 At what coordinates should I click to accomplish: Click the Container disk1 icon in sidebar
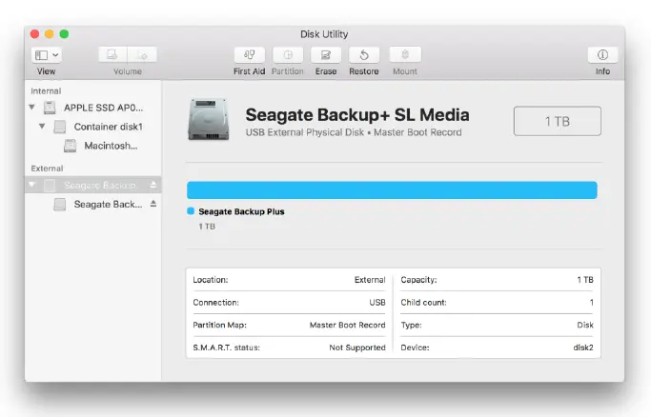point(60,127)
